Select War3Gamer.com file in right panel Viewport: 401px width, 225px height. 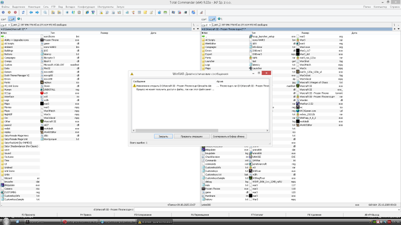[308, 111]
